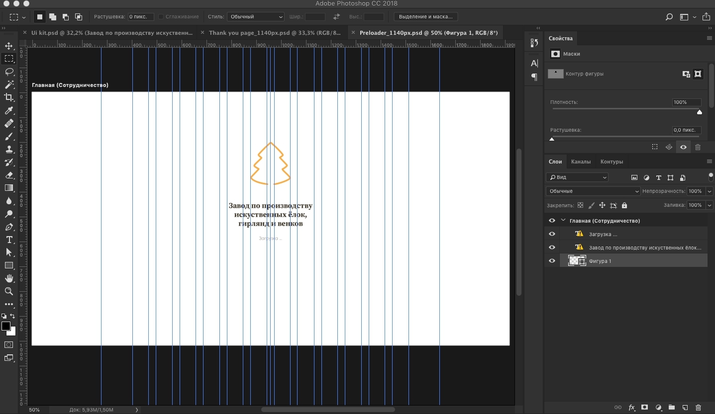Open the blend mode dropdown Обычные
The image size is (715, 414).
(593, 191)
